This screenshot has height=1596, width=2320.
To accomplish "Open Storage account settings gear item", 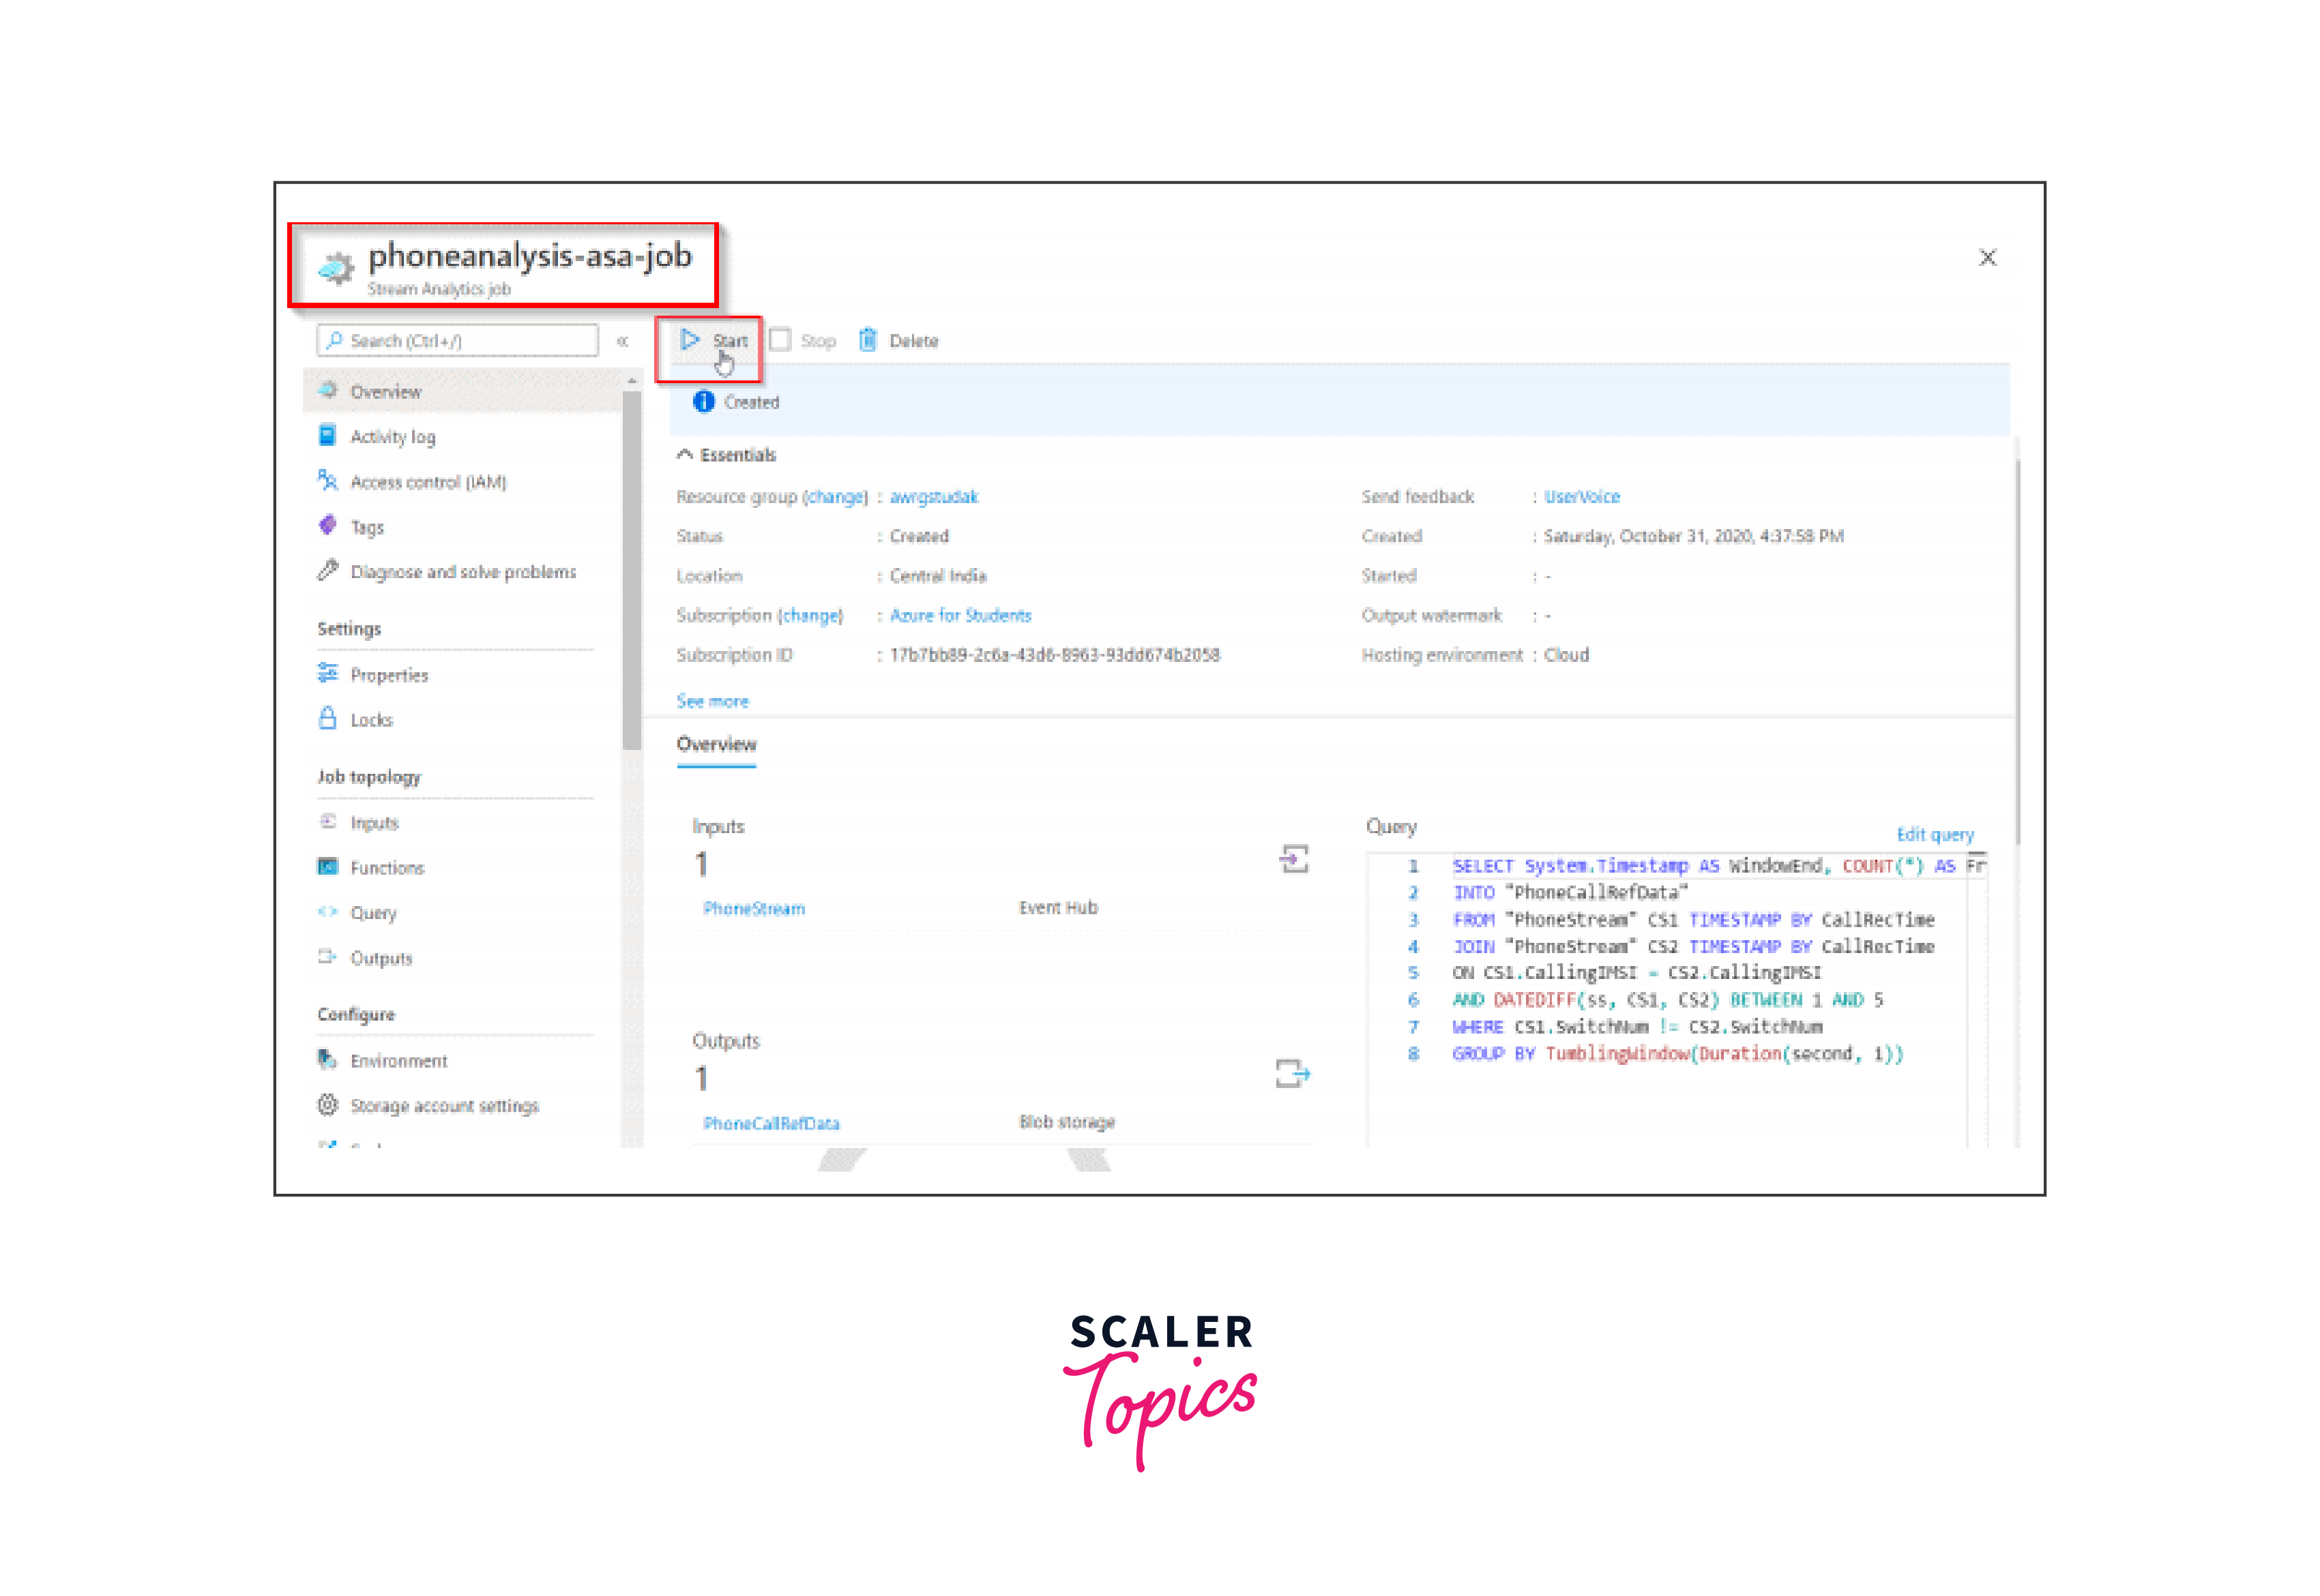I will click(x=443, y=1105).
